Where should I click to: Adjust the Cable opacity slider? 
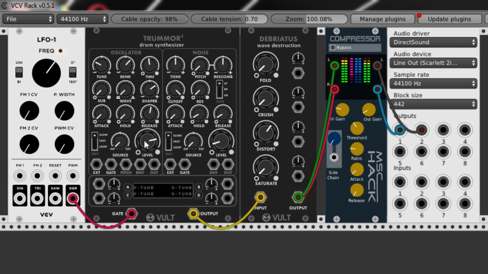click(149, 19)
